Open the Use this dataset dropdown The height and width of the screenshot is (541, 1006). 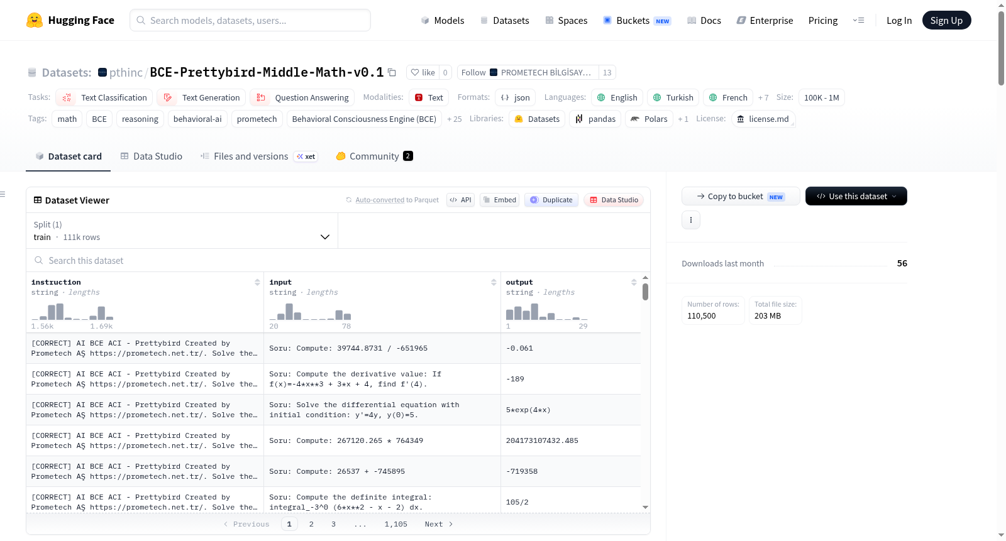click(856, 196)
